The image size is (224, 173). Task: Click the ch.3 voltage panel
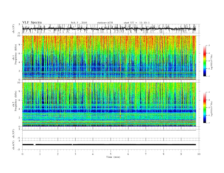[x=111, y=134]
